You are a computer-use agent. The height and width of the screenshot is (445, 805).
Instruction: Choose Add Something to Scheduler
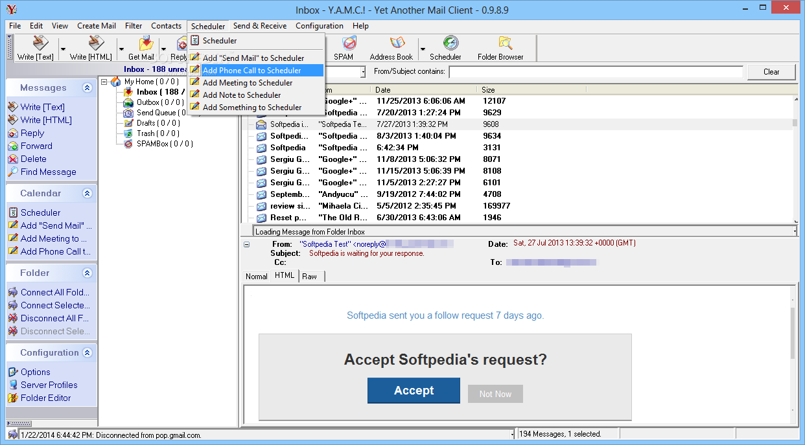[x=256, y=107]
